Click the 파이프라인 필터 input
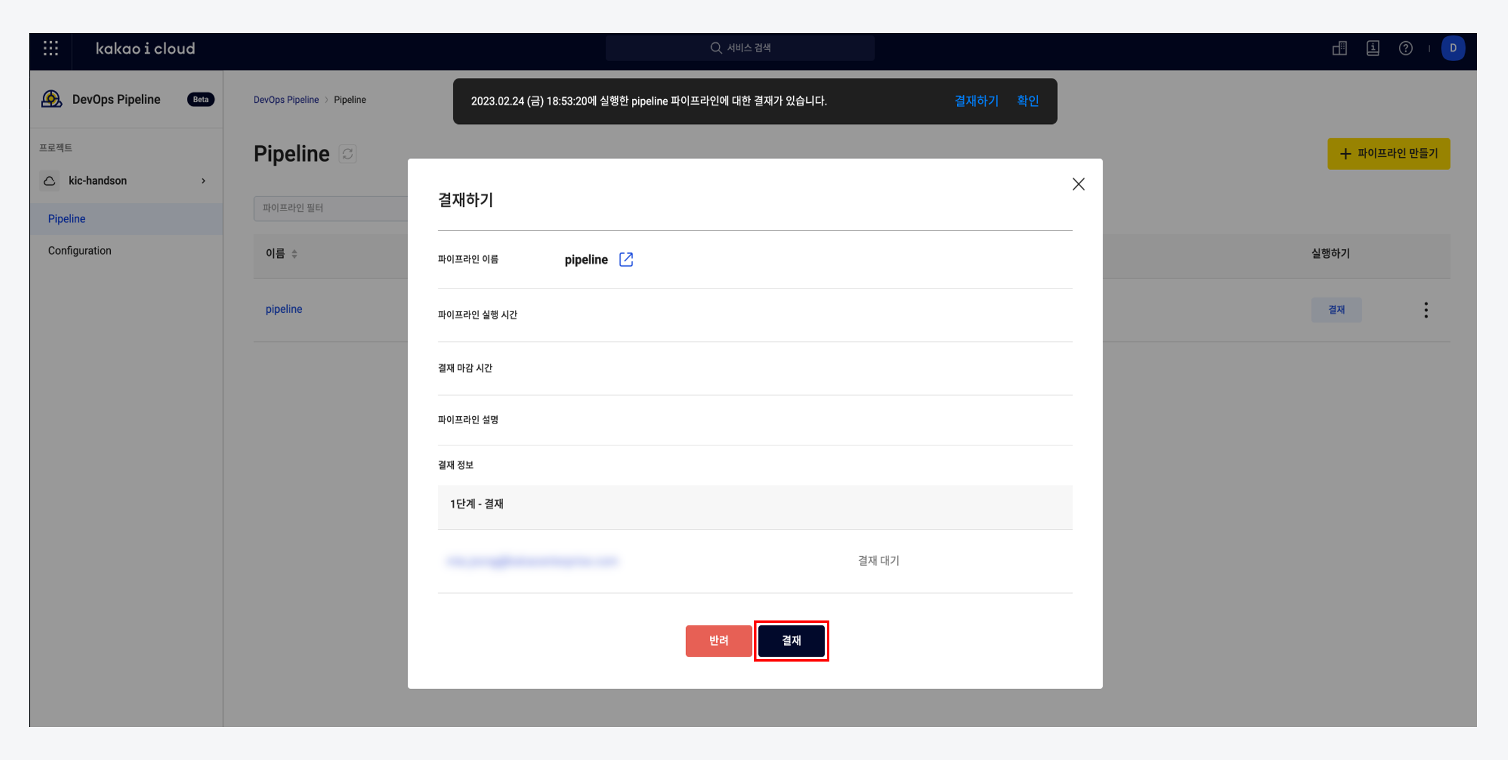 (x=331, y=208)
